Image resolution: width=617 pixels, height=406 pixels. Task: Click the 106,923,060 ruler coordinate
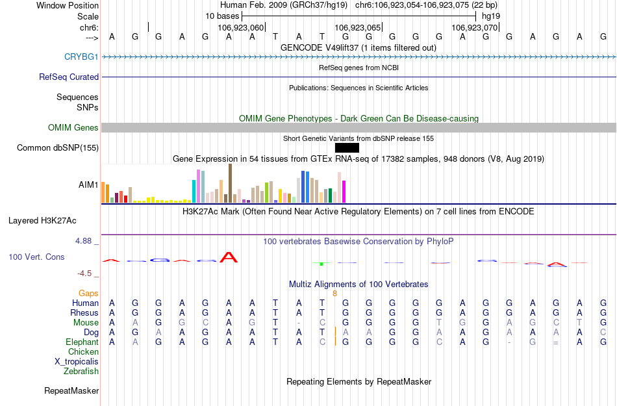[240, 27]
